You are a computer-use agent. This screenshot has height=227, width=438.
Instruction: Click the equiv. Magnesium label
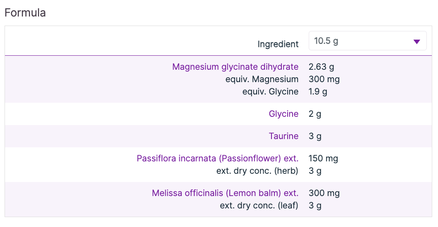click(x=262, y=79)
